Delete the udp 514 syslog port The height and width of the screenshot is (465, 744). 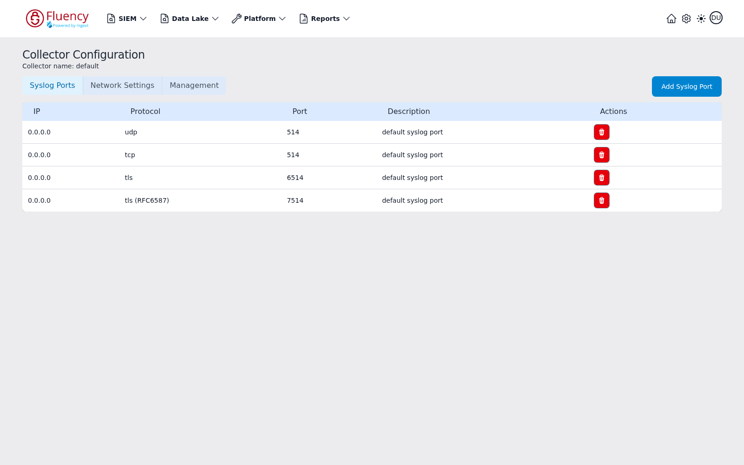pyautogui.click(x=602, y=132)
